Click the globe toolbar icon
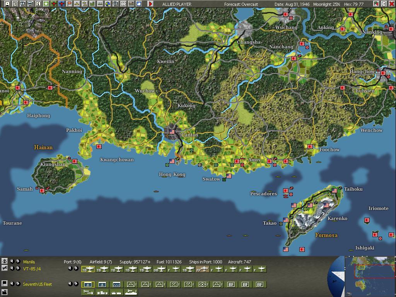This screenshot has height=297, width=396. pos(108,4)
